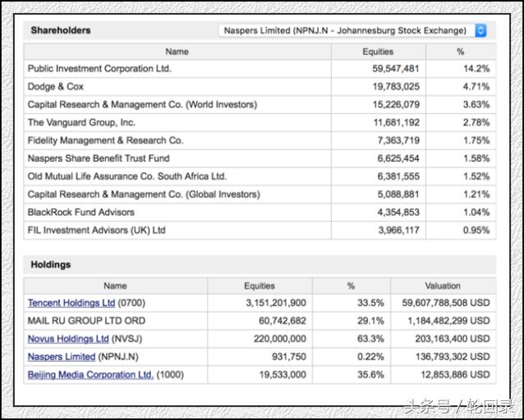This screenshot has width=524, height=420.
Task: Click the holdings Valuation column header
Action: tap(443, 285)
